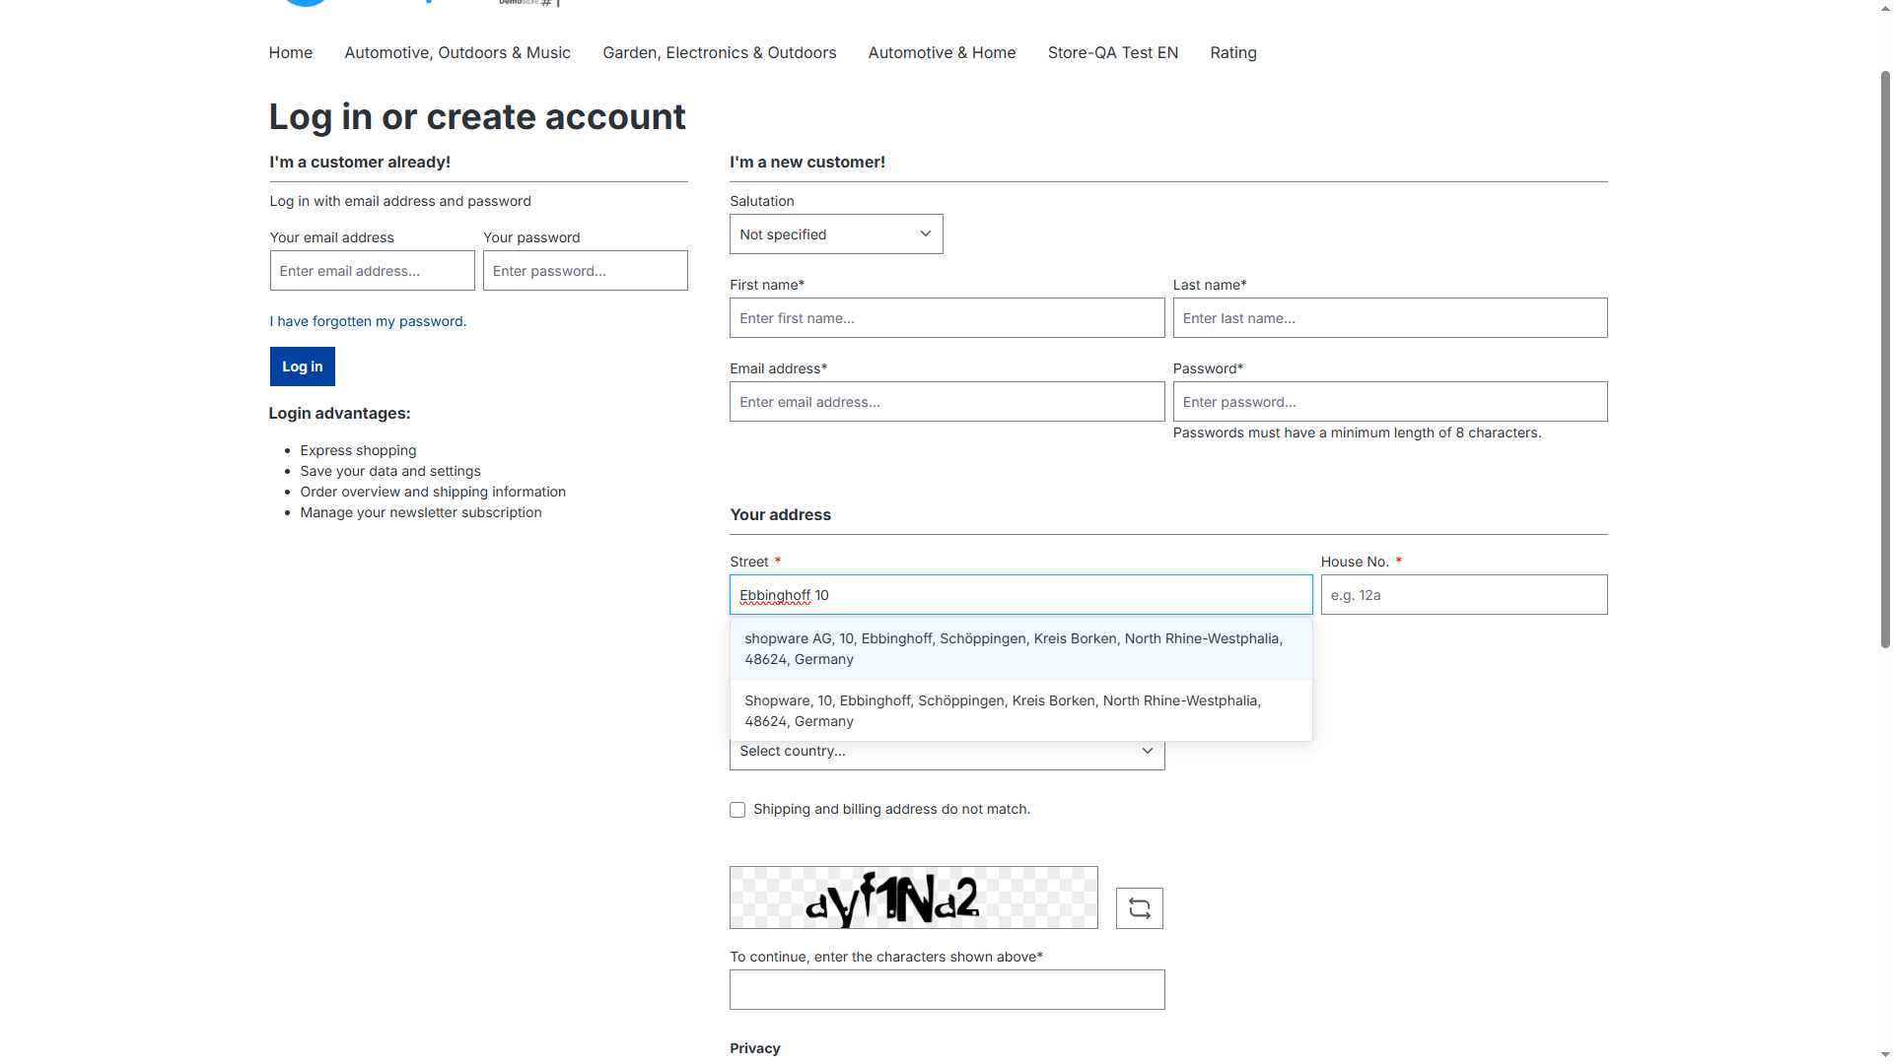Click the House No. input field
The width and height of the screenshot is (1893, 1064).
click(1464, 595)
